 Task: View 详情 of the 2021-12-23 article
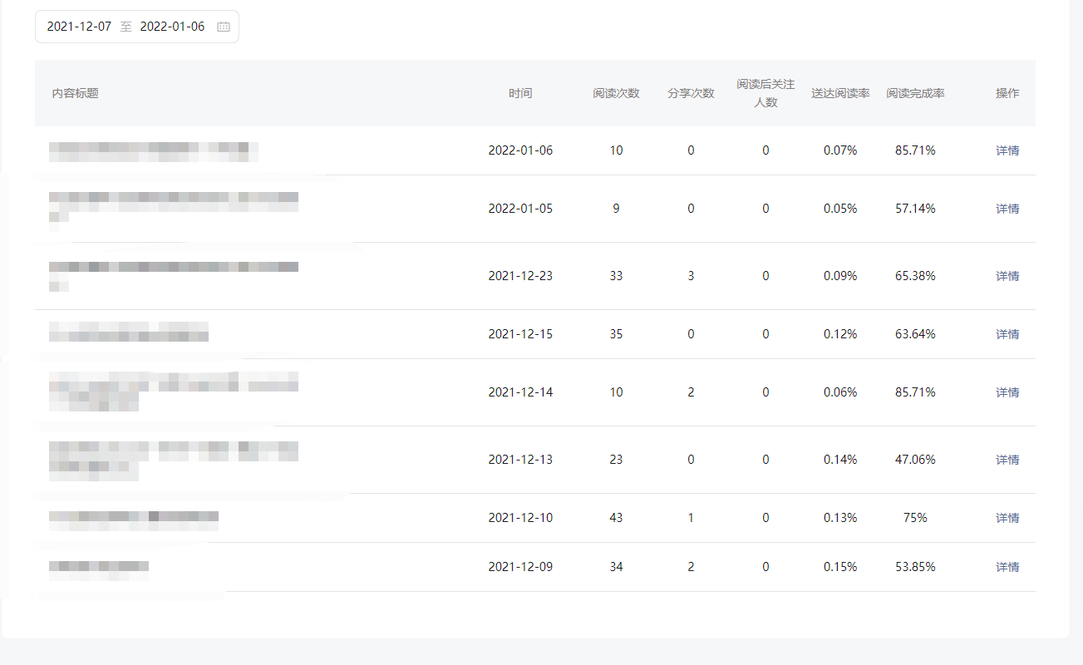tap(1007, 276)
